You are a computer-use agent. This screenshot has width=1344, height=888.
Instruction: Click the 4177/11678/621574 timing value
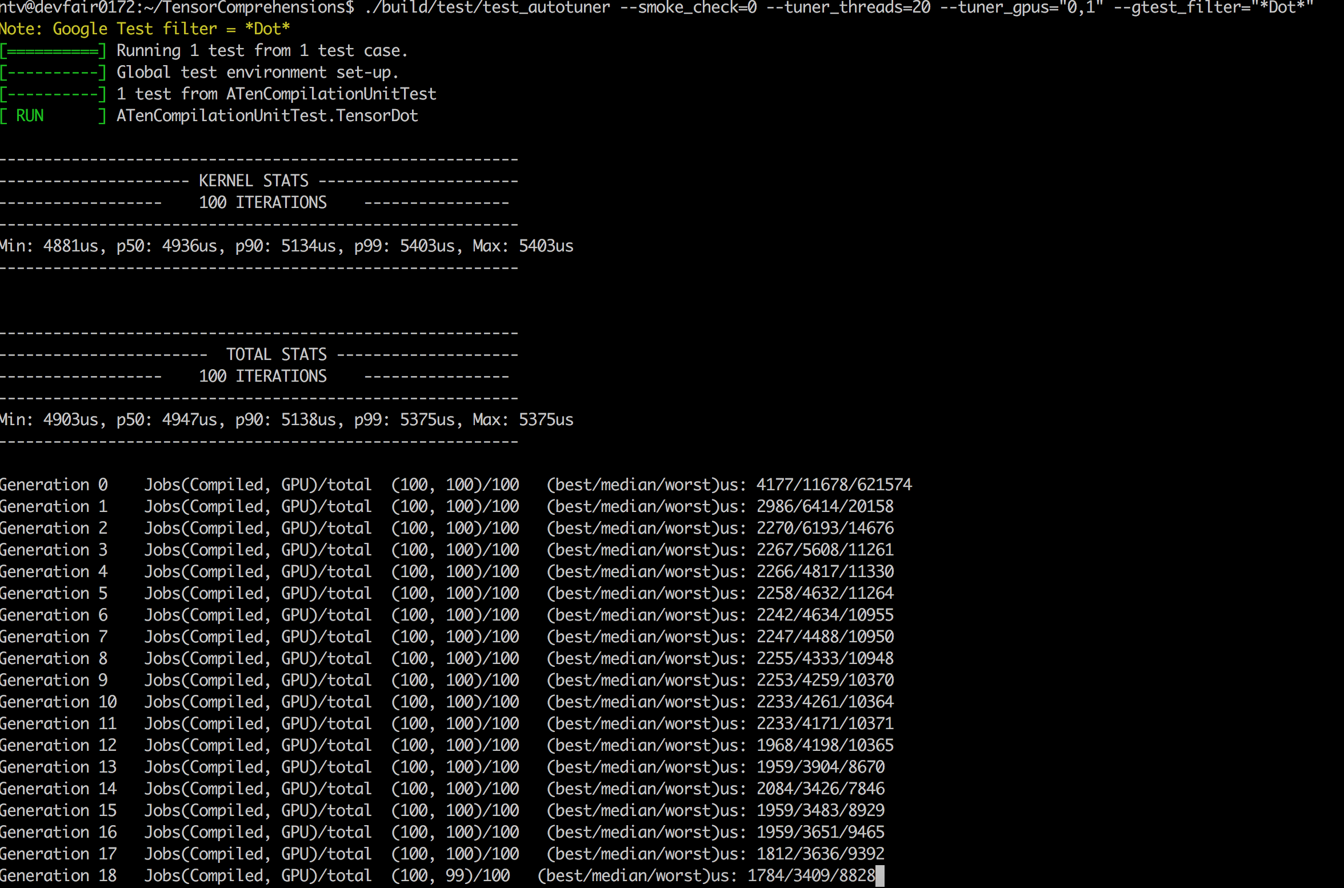[834, 485]
